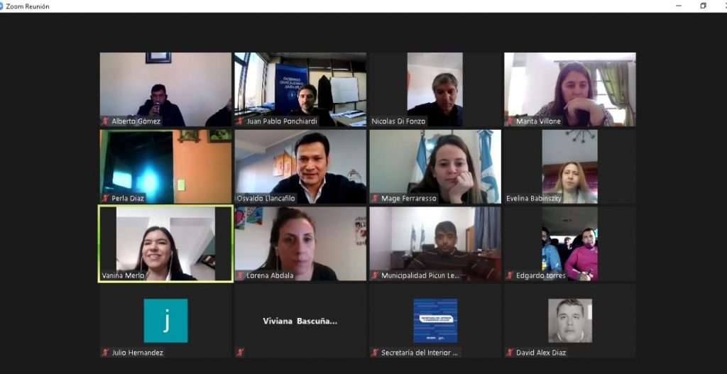Click the teal 'j' avatar of Julio Hernandez
Viewport: 727px width, 374px height.
[x=165, y=321]
